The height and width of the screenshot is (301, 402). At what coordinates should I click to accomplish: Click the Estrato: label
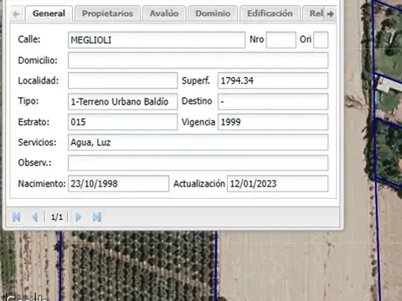(x=33, y=122)
